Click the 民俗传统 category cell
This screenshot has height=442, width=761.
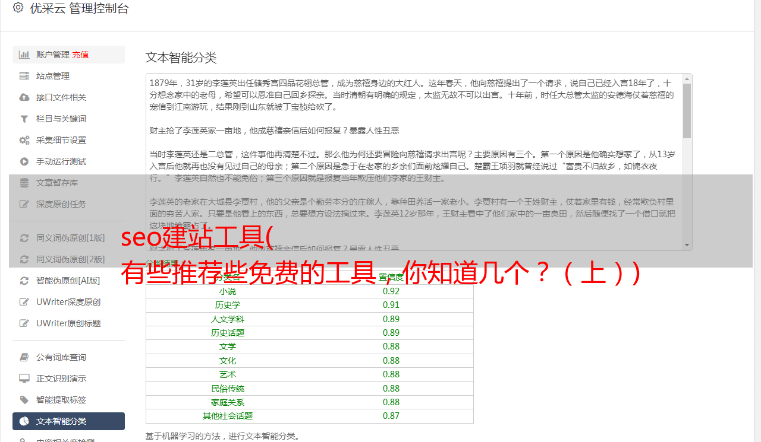[228, 389]
